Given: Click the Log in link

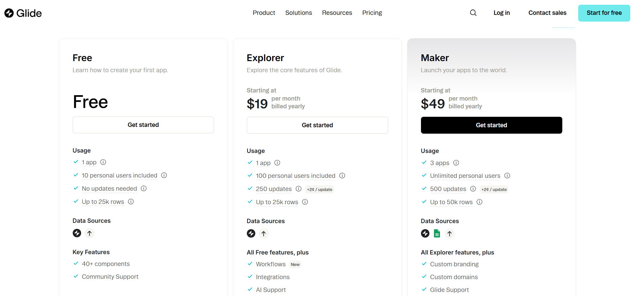Looking at the screenshot, I should [x=501, y=13].
